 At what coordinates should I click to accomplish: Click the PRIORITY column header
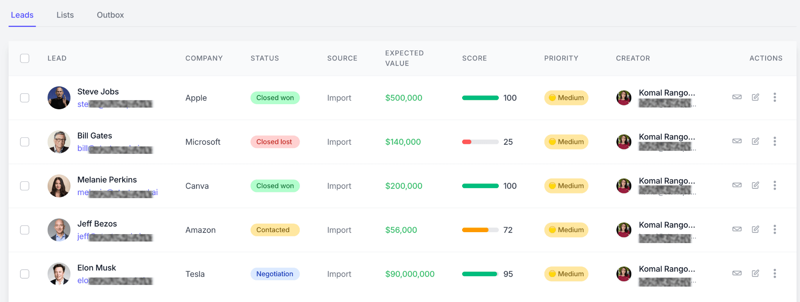click(561, 59)
